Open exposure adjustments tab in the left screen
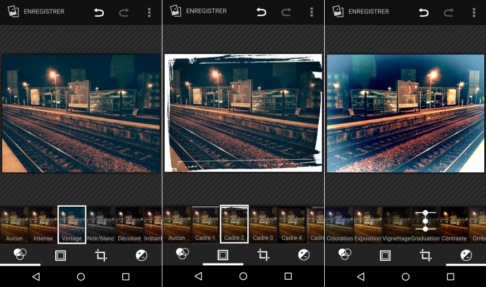The height and width of the screenshot is (287, 486). click(x=141, y=255)
